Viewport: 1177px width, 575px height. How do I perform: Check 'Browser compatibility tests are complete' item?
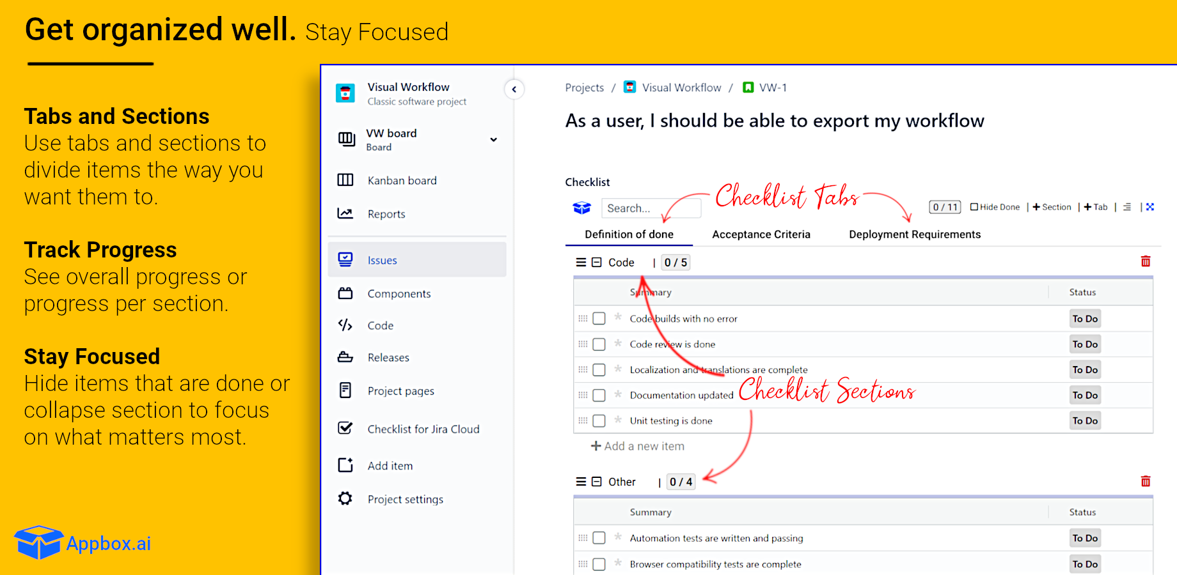(x=599, y=564)
